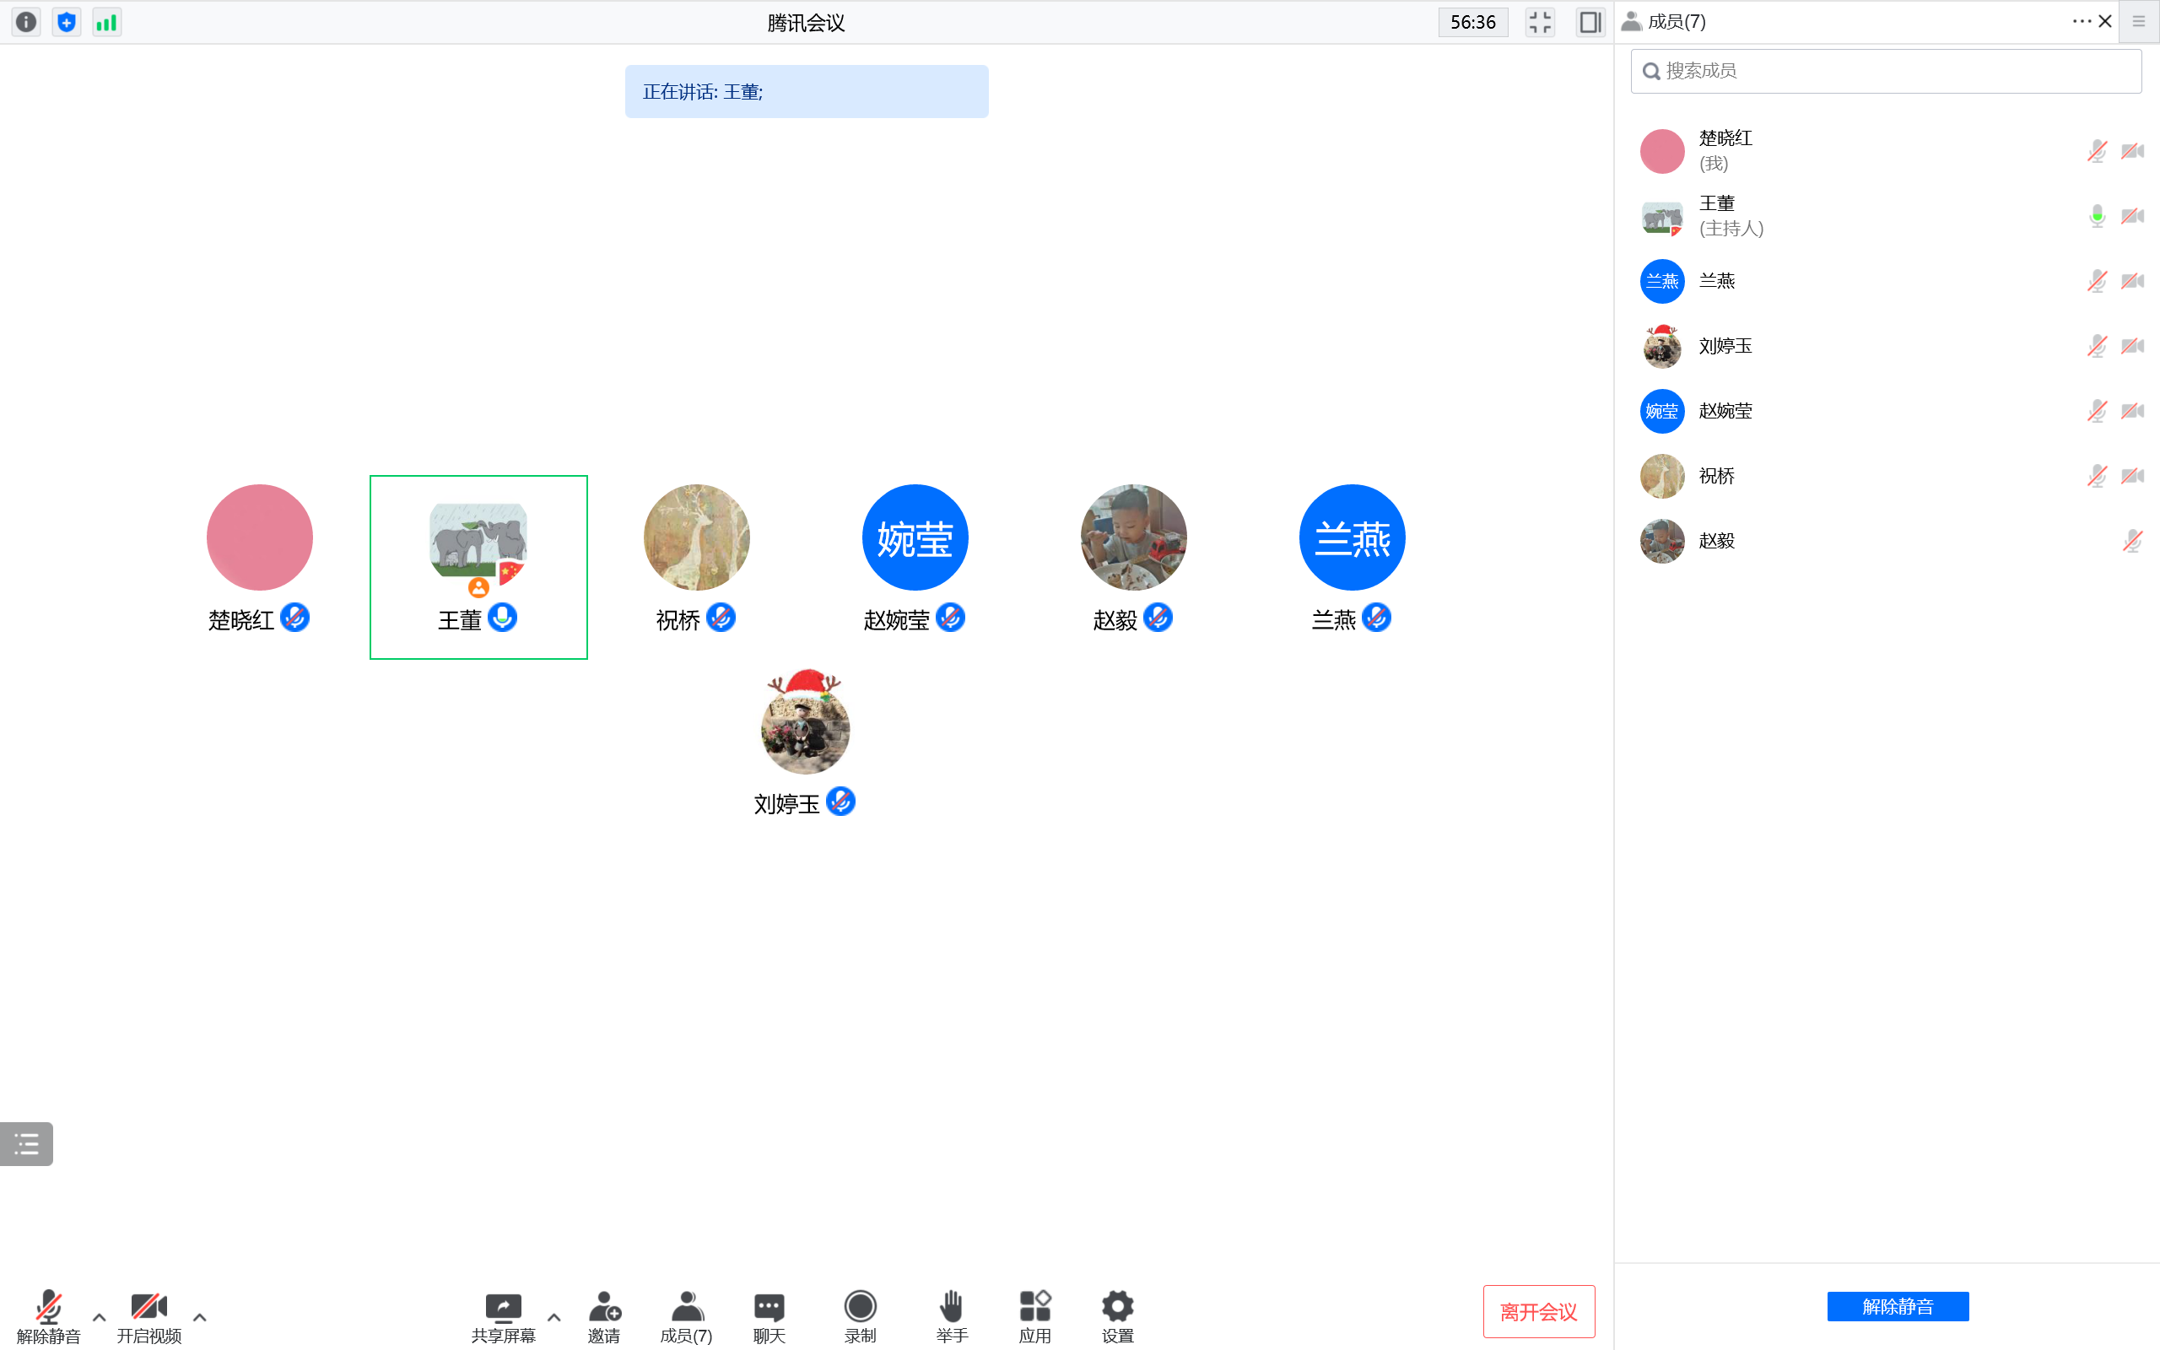
Task: Click 王董 green microphone icon in the list
Action: point(2098,216)
